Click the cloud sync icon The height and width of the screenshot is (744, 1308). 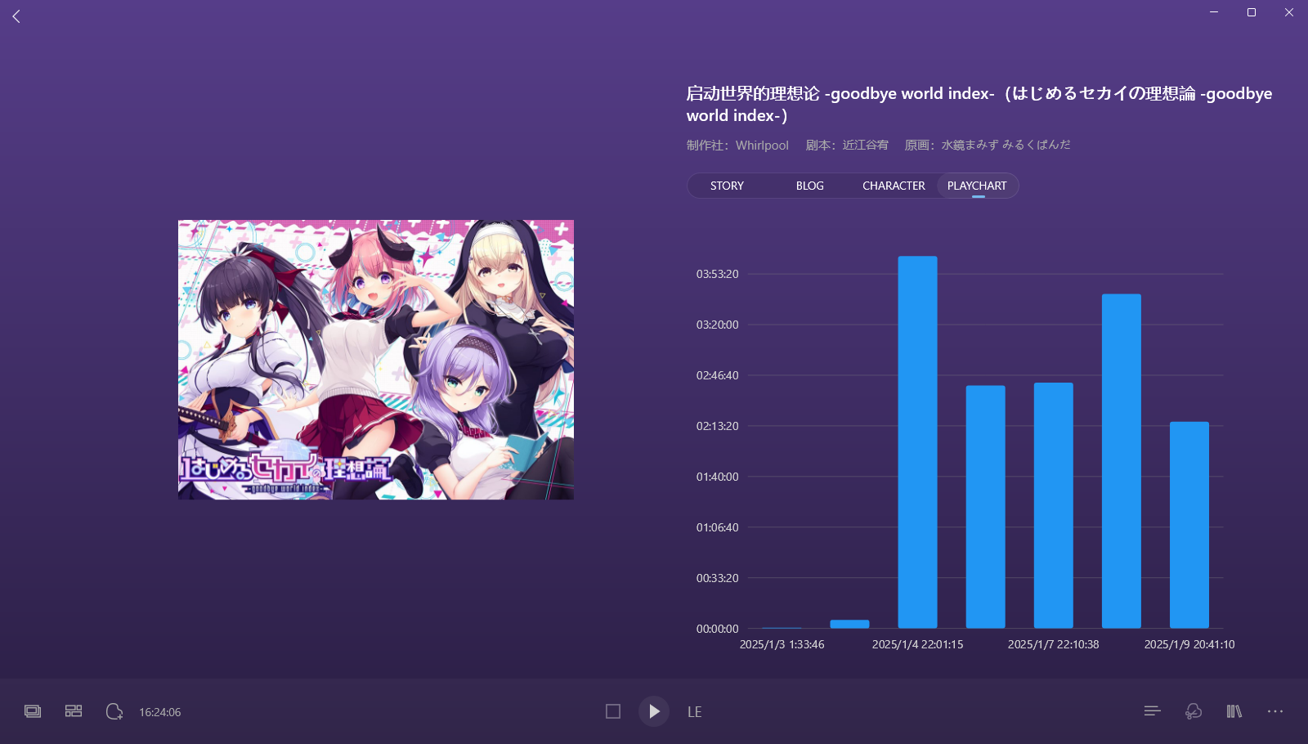tap(1194, 711)
